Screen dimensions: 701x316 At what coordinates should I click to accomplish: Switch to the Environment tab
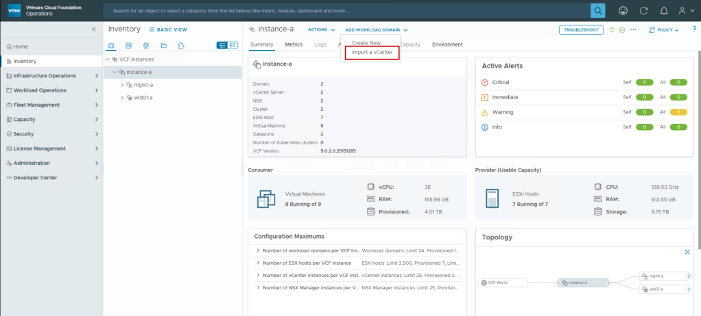pyautogui.click(x=447, y=44)
